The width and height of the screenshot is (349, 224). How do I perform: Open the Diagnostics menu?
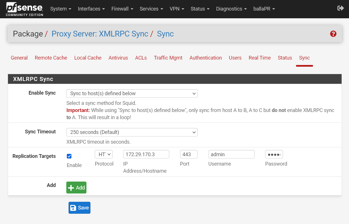pos(231,9)
